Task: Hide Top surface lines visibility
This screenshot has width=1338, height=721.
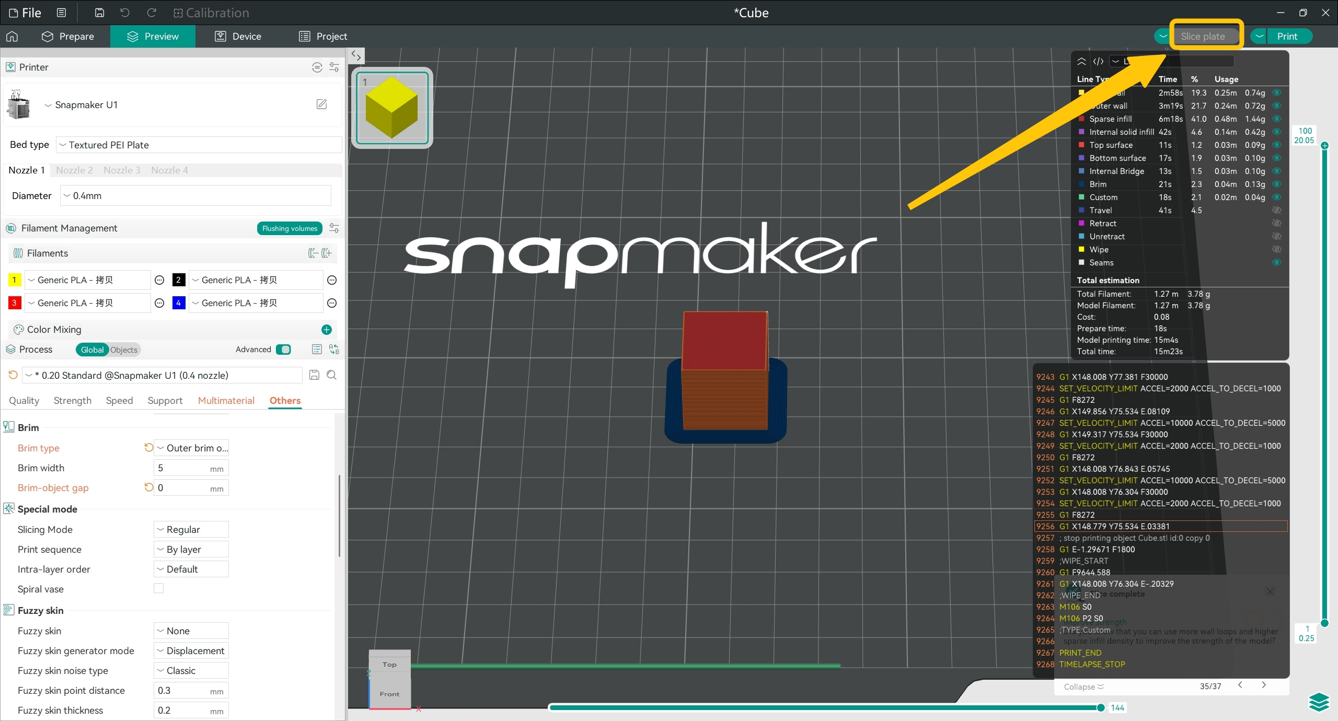Action: (1276, 145)
